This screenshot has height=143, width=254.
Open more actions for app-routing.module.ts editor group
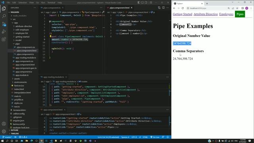tap(167, 77)
